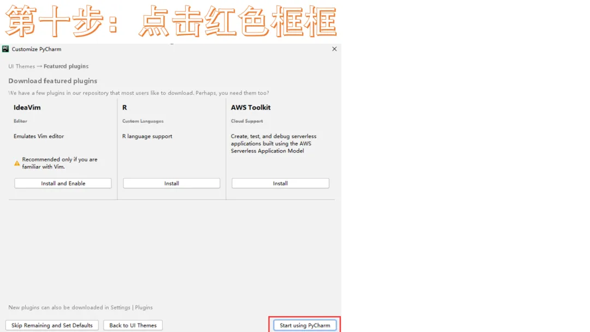
Task: Click the 'Recommended only if you are familiar' warning text
Action: 60,163
